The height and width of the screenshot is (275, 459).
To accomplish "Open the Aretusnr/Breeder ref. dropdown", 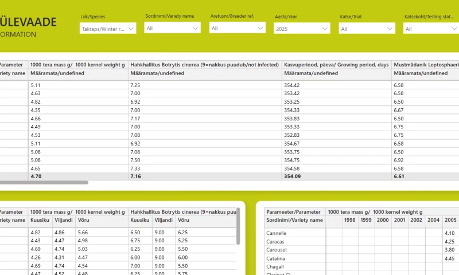I will tap(238, 28).
